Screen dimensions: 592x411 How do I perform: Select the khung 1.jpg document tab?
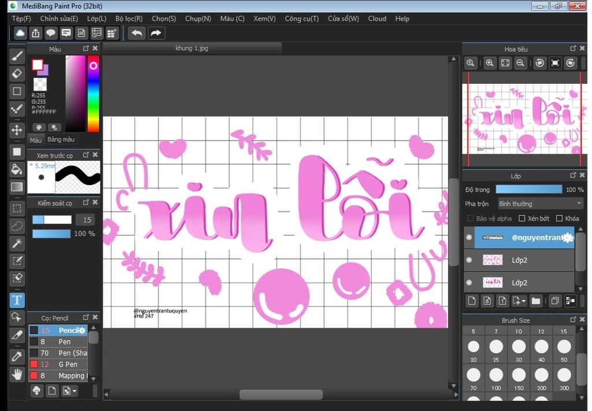192,49
